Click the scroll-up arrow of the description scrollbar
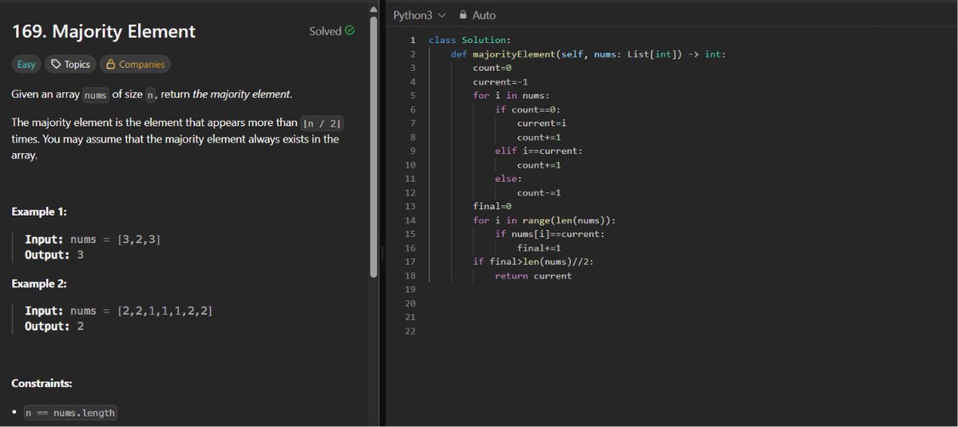 (373, 10)
